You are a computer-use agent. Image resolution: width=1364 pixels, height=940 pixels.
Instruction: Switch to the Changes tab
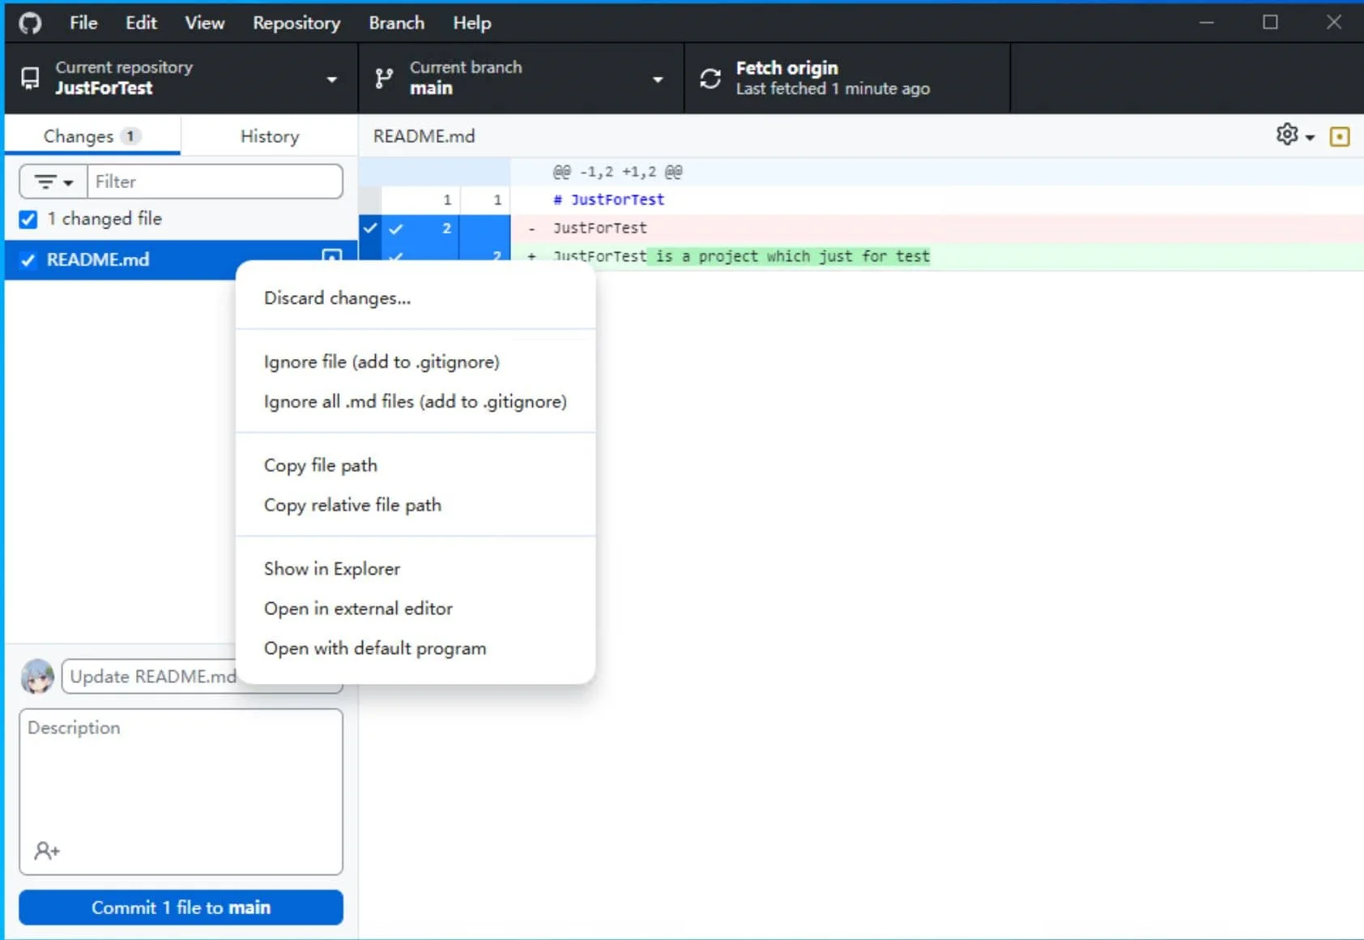[92, 135]
